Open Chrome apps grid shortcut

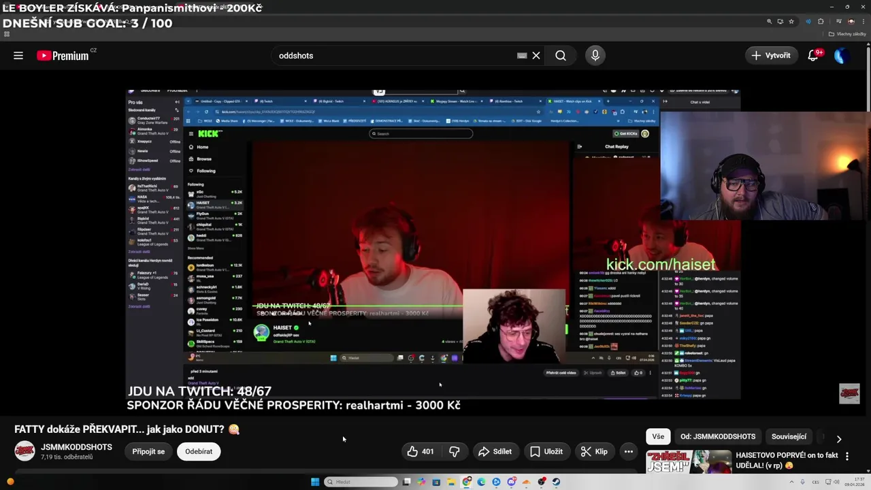(x=7, y=34)
